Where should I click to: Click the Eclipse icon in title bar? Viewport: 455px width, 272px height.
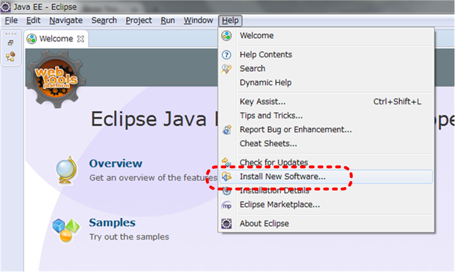(x=5, y=7)
